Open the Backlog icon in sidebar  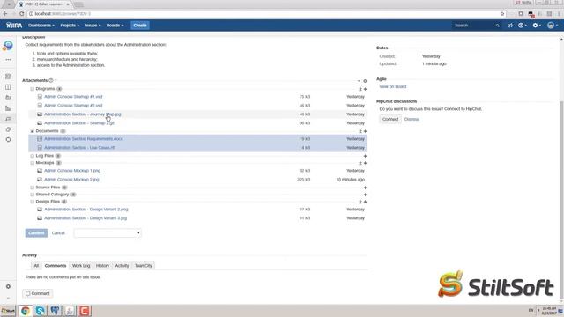(8, 77)
